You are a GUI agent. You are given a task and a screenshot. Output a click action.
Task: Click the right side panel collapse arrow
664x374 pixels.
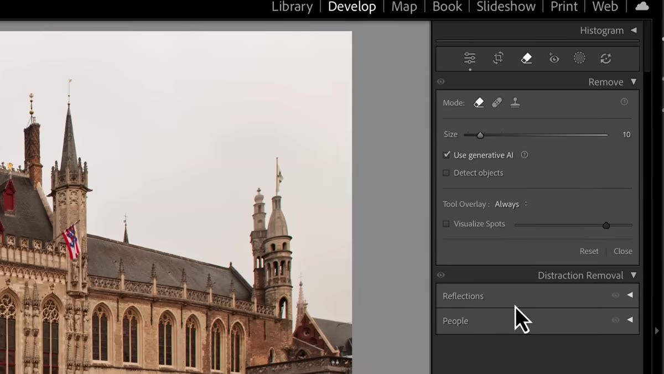pyautogui.click(x=657, y=331)
